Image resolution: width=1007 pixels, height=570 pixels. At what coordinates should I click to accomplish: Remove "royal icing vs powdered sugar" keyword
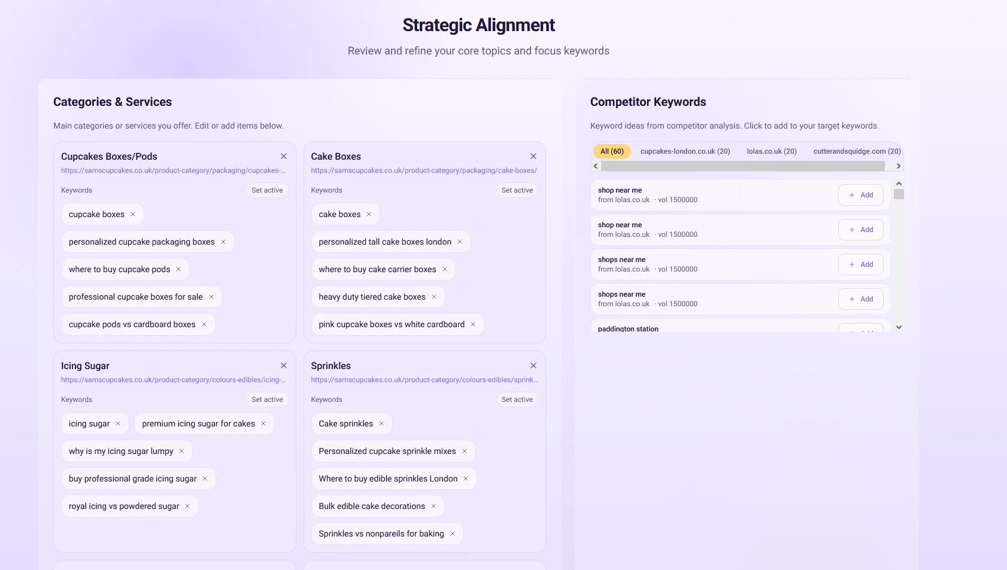coord(187,505)
